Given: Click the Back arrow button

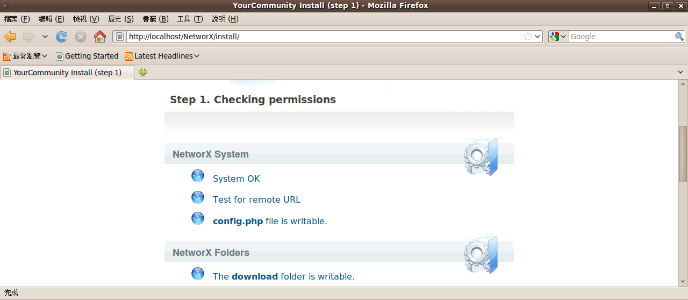Looking at the screenshot, I should [x=10, y=37].
